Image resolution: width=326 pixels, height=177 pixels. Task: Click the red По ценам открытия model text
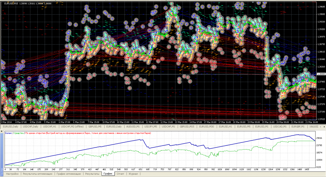click(x=88, y=133)
